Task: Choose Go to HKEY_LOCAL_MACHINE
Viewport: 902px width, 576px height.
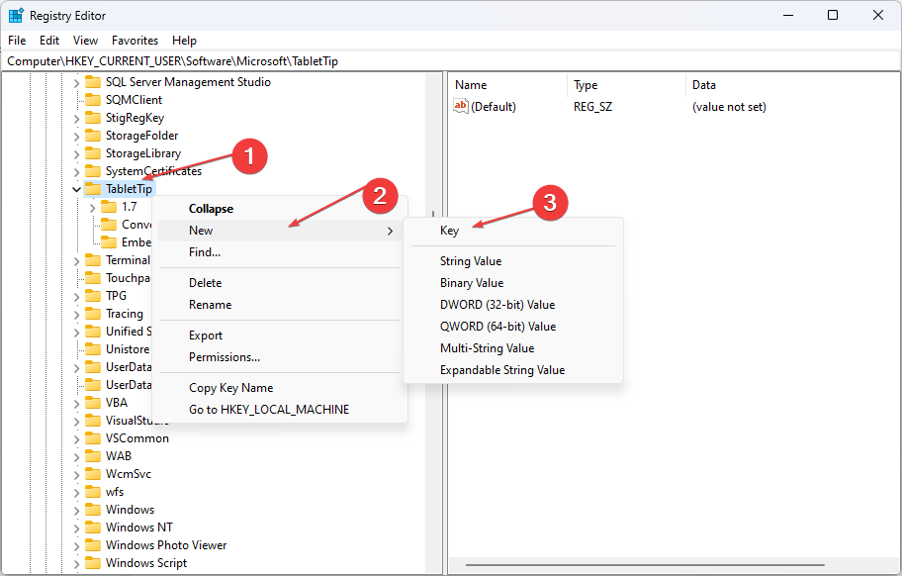Action: pos(280,410)
